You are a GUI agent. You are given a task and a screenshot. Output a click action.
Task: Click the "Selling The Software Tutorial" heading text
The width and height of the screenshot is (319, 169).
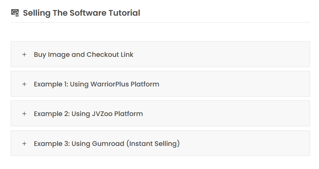point(81,13)
